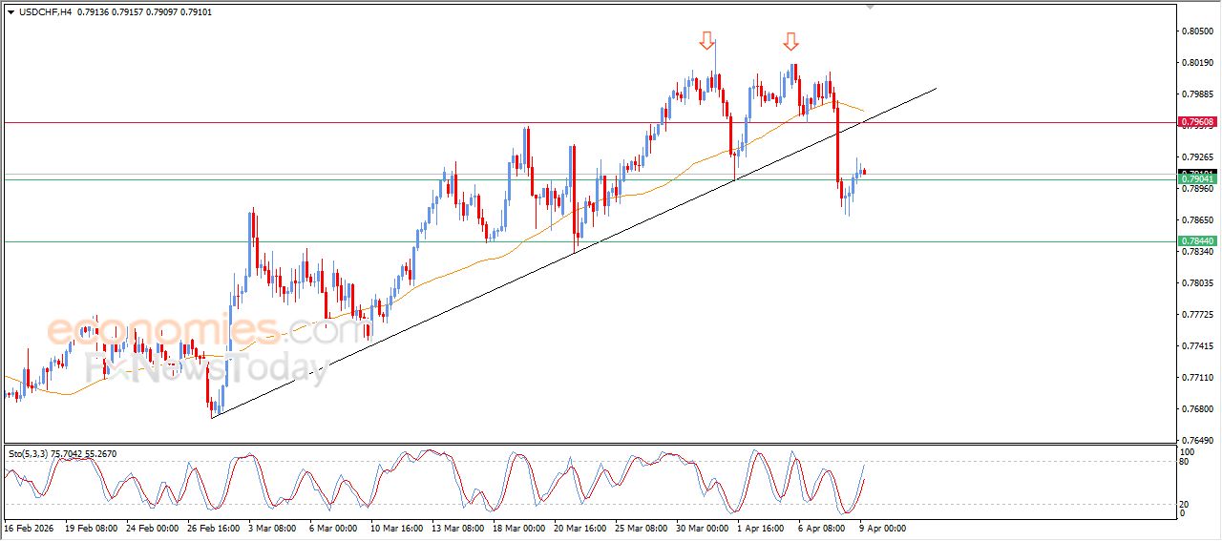Click the 18 Mar 00:00 time label
1222x541 pixels.
click(x=519, y=528)
